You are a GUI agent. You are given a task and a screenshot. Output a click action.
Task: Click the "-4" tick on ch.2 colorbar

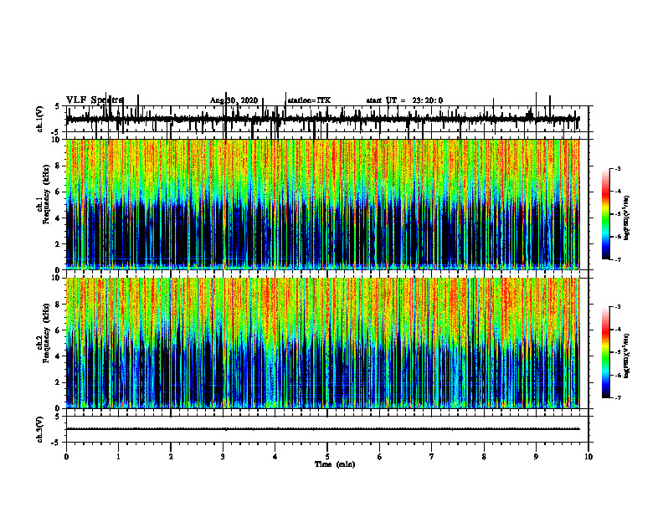coord(618,330)
